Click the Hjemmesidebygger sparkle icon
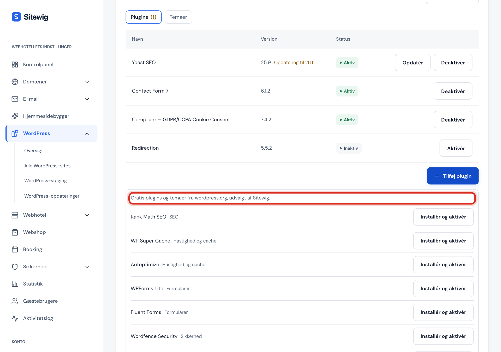 click(x=15, y=116)
